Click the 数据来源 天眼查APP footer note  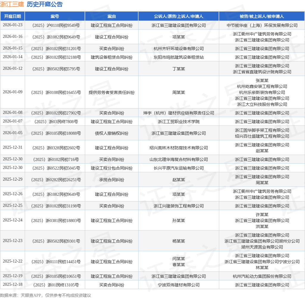tap(46, 295)
